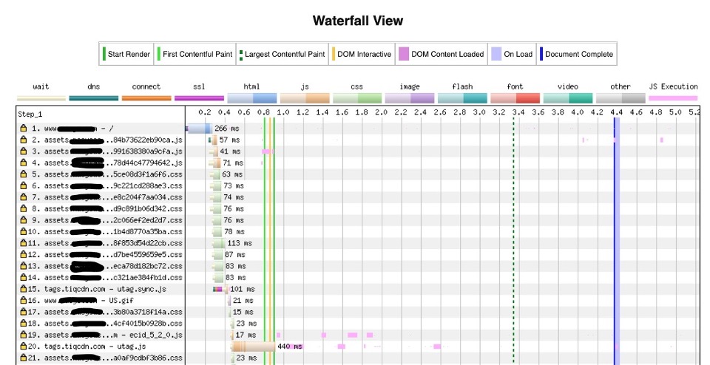Click the DOM Interactive orange legend swatch

pos(333,54)
